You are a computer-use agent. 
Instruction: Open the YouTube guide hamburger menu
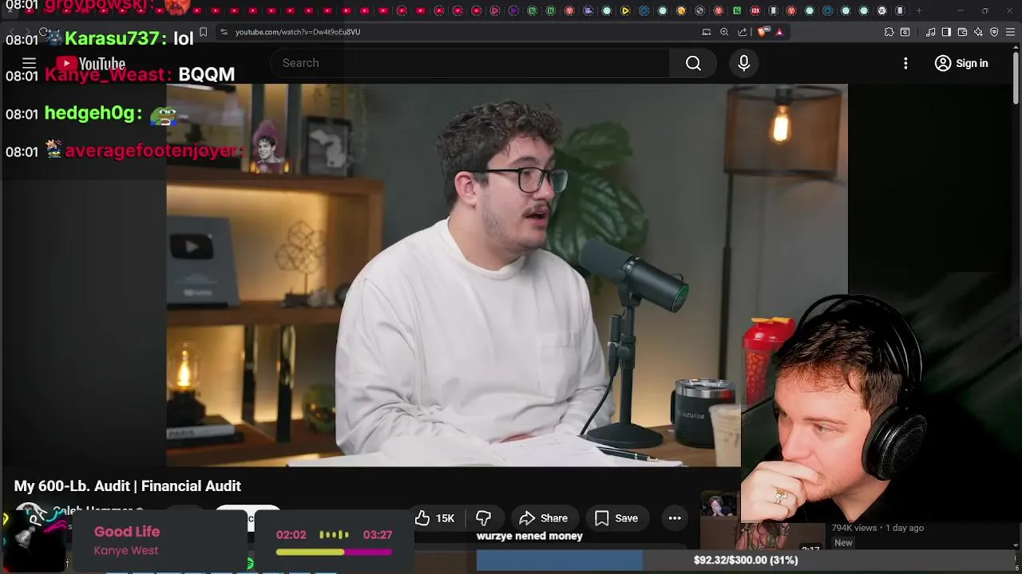tap(29, 63)
